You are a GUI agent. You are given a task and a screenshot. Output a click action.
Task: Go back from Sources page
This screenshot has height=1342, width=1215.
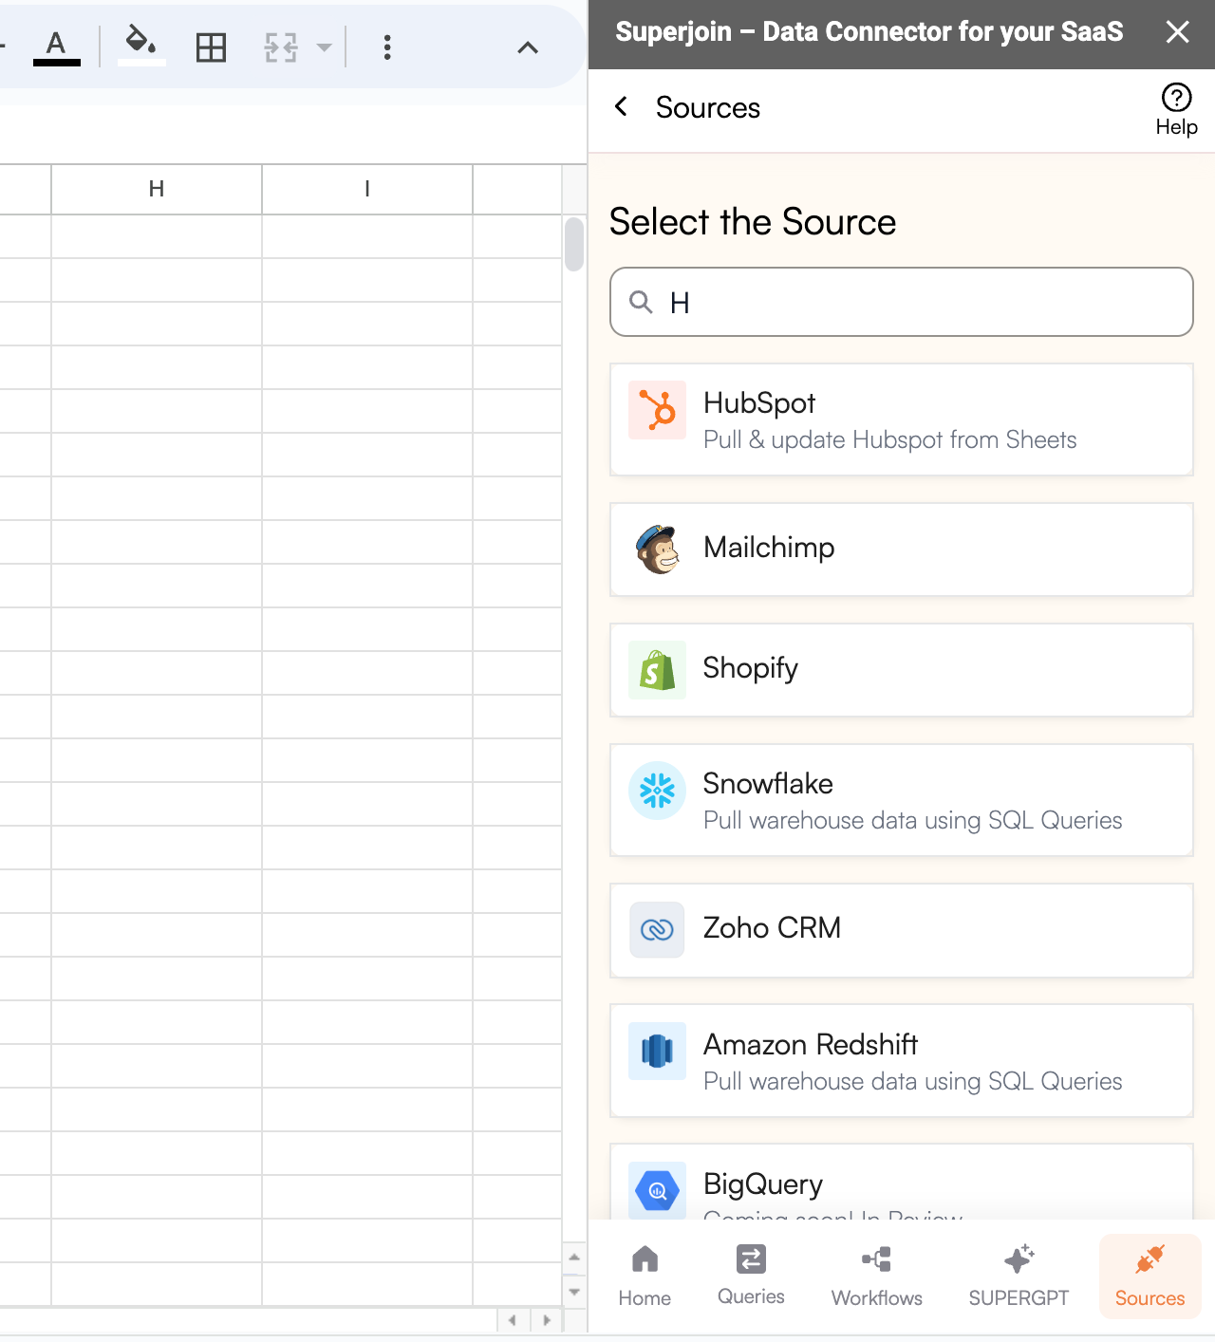coord(621,106)
